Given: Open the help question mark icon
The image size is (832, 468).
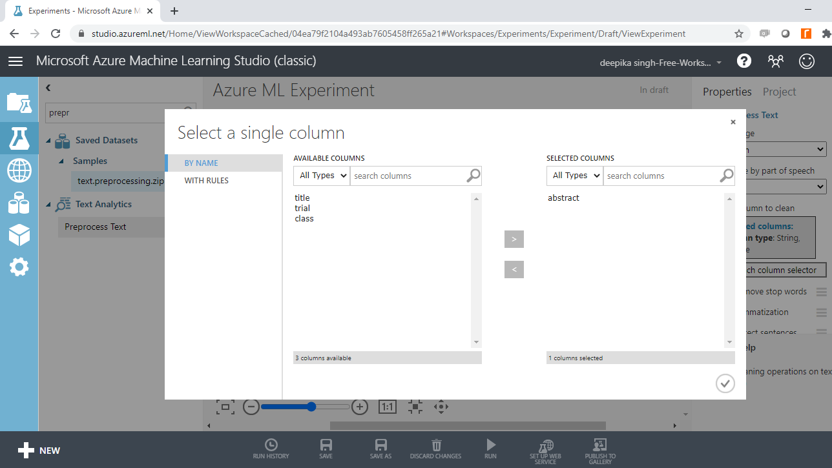Looking at the screenshot, I should pyautogui.click(x=744, y=61).
